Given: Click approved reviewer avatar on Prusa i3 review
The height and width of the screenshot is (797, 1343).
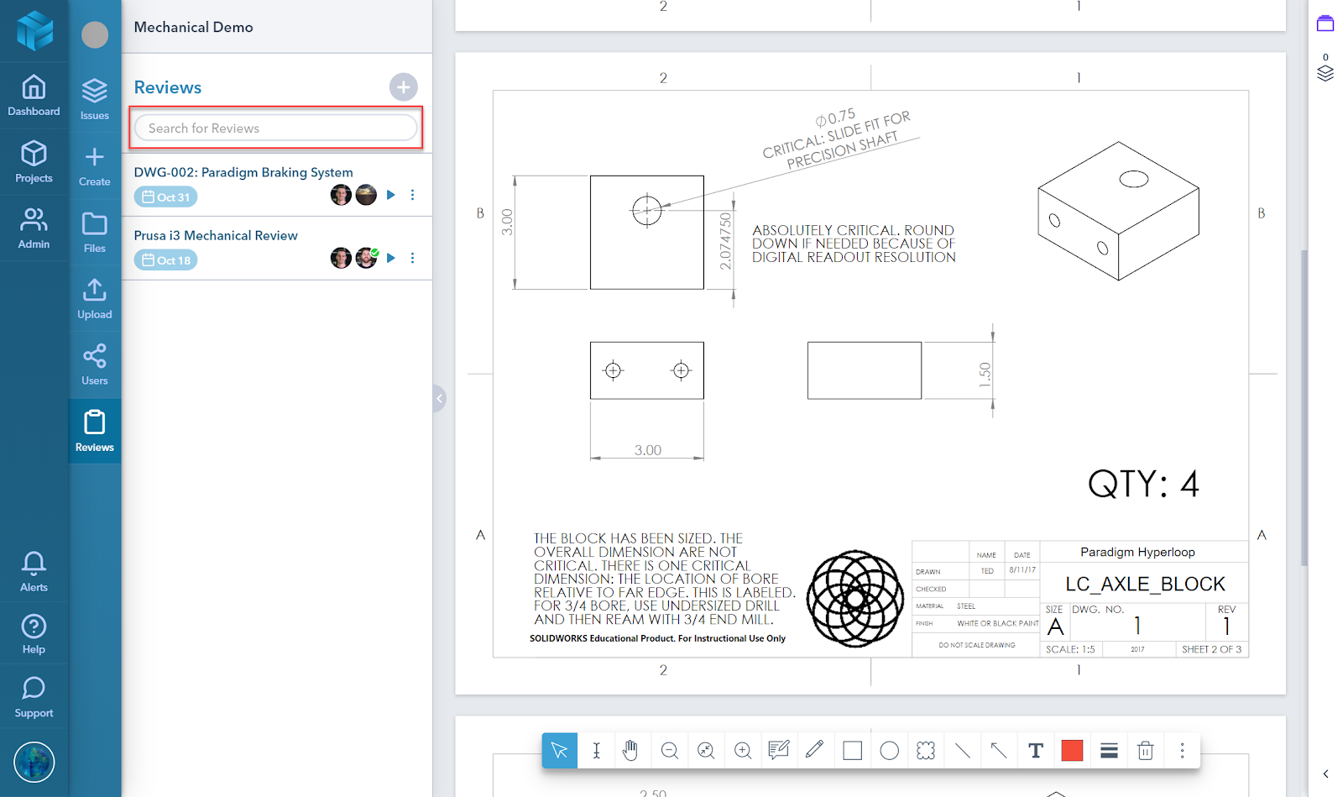Looking at the screenshot, I should pos(367,258).
